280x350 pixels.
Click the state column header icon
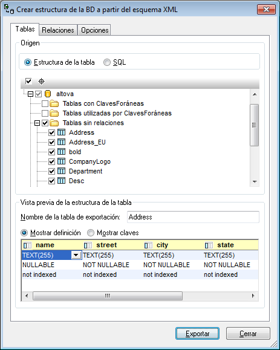coord(209,245)
